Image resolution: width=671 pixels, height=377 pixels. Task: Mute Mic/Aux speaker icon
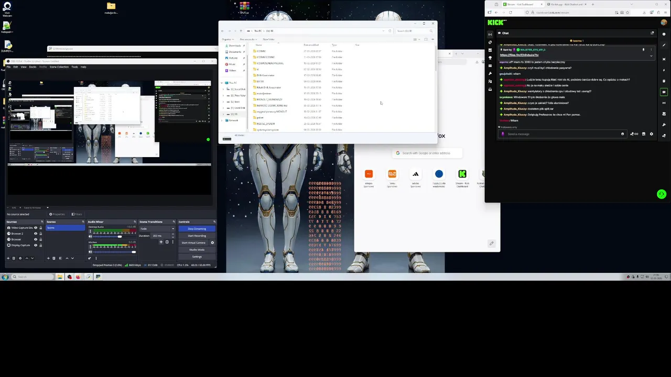pyautogui.click(x=90, y=252)
